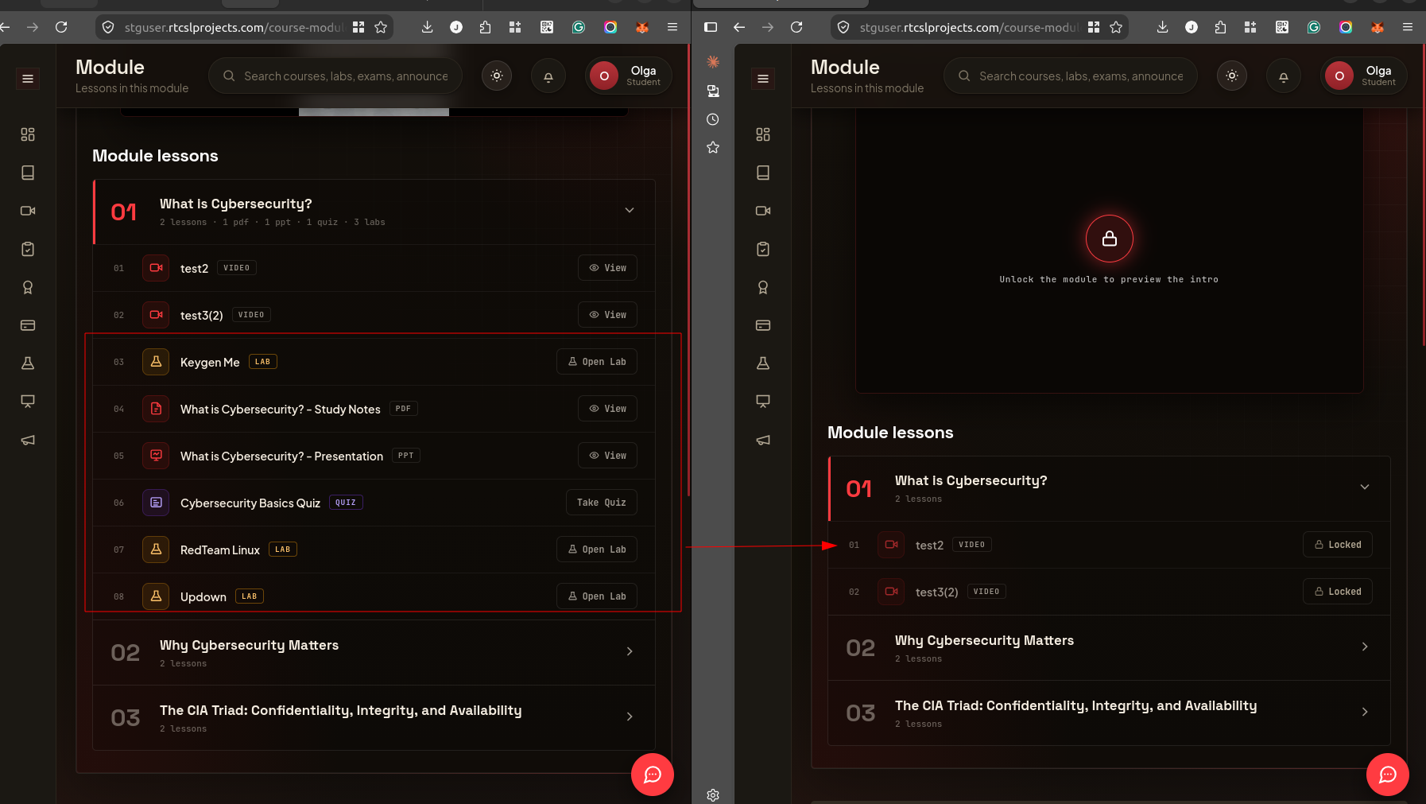This screenshot has height=804, width=1426.
Task: Open browser history clock icon in the vertical sidebar
Action: [x=713, y=119]
